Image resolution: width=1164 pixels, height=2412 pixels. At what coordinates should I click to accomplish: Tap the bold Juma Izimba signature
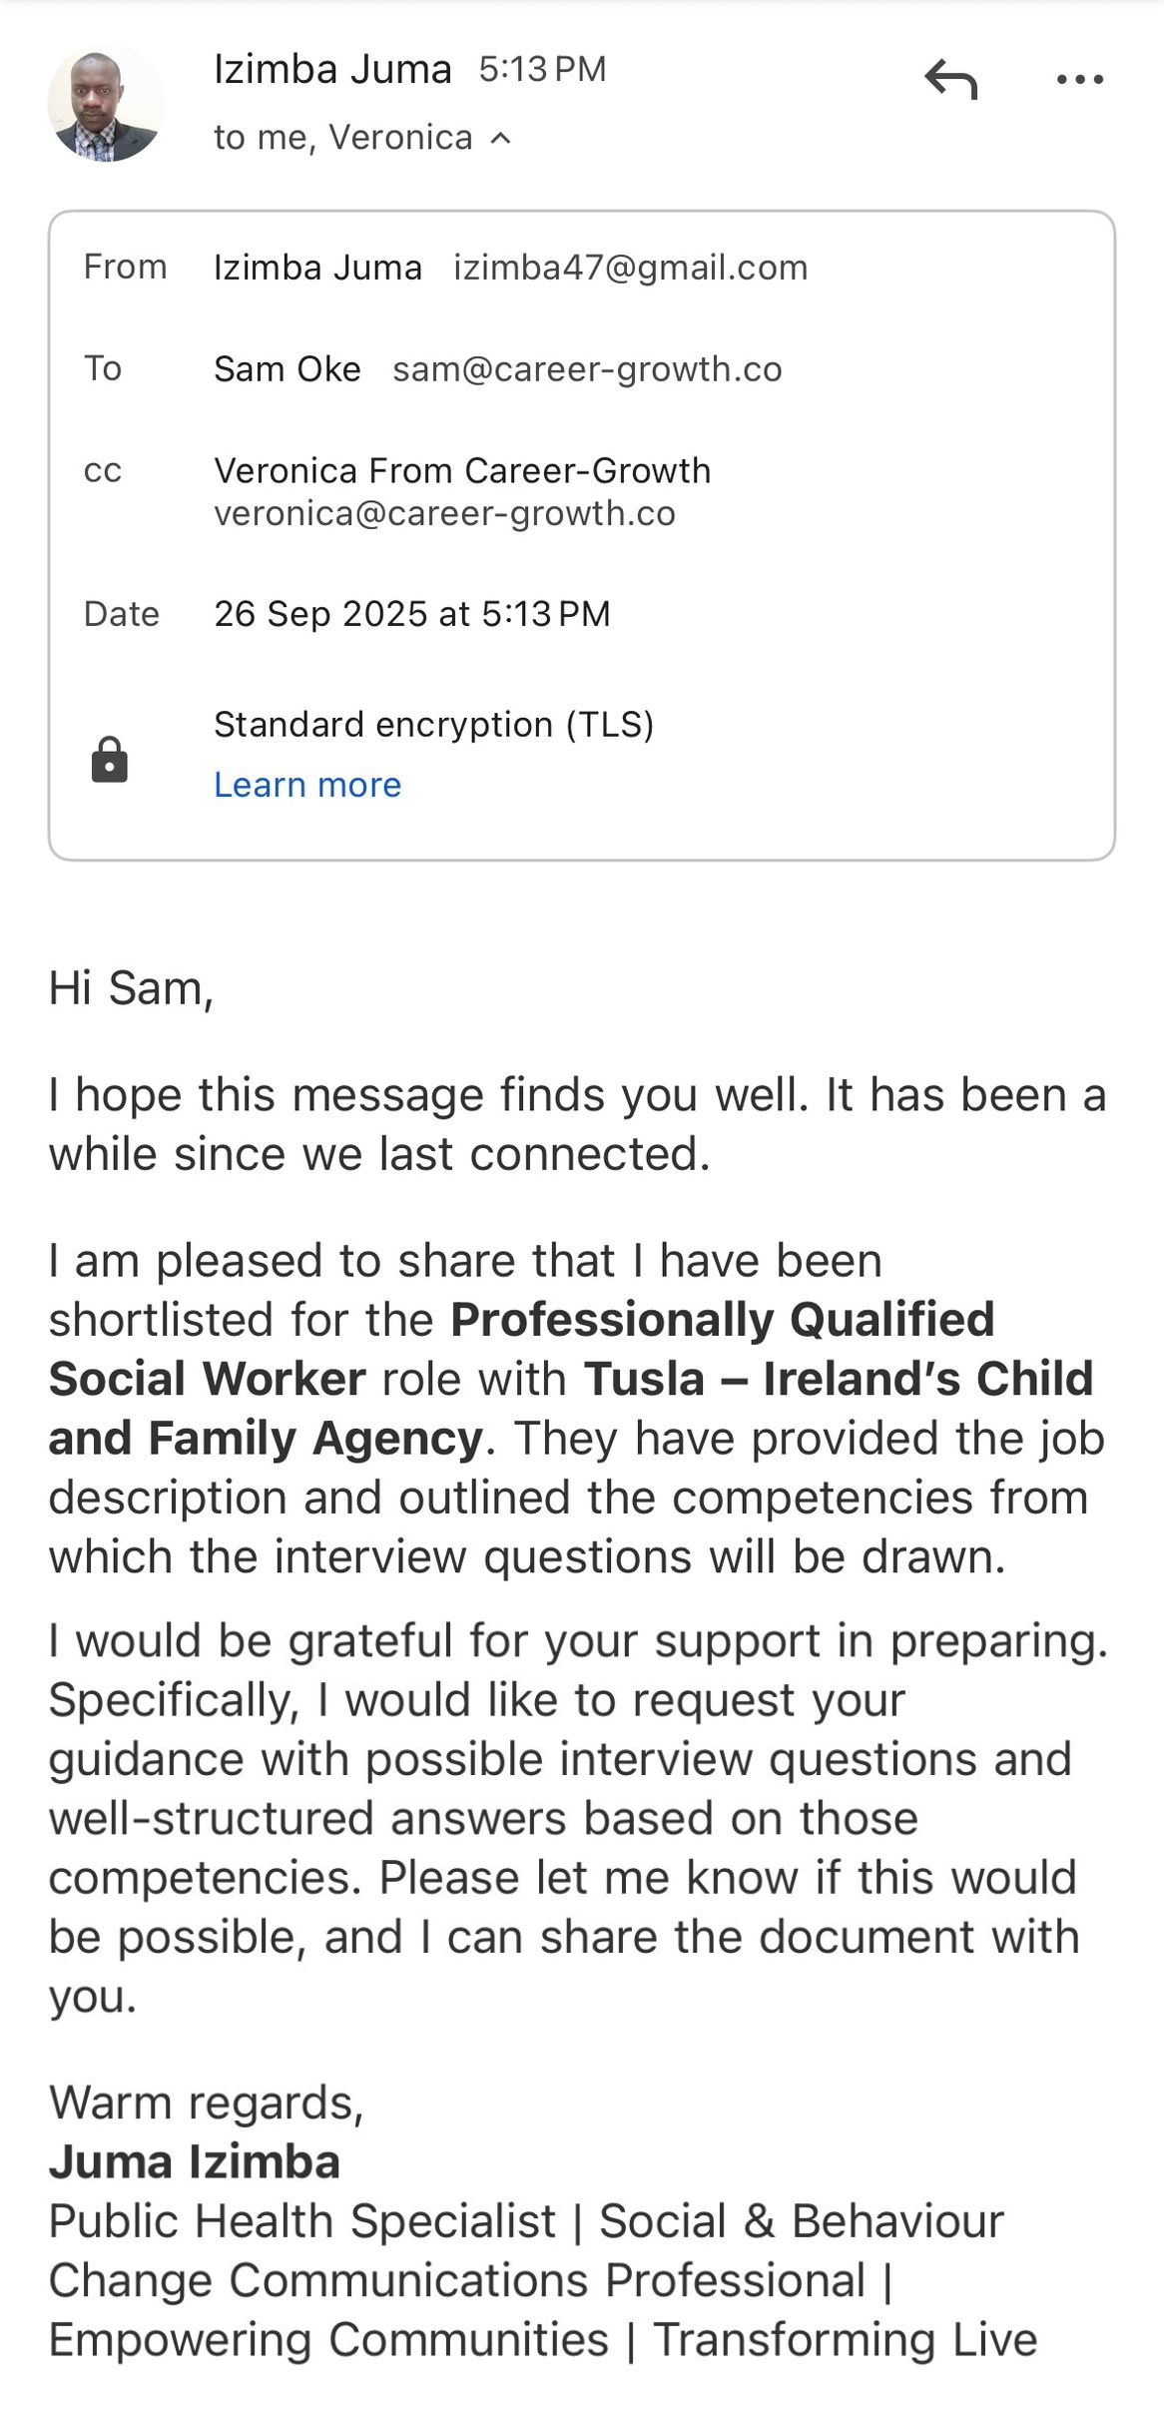pyautogui.click(x=195, y=2161)
